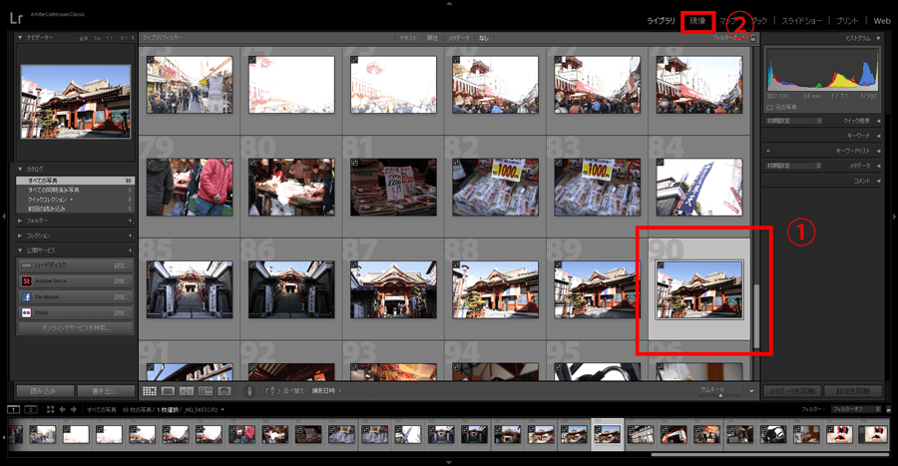Select main window display button 1
The height and width of the screenshot is (466, 898).
tap(13, 409)
